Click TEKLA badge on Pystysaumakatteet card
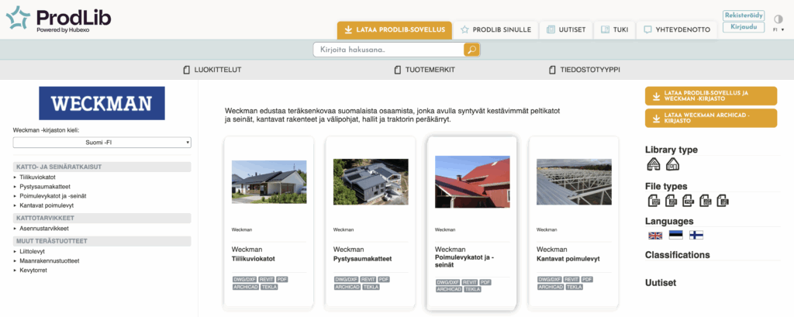This screenshot has height=317, width=794. [371, 287]
